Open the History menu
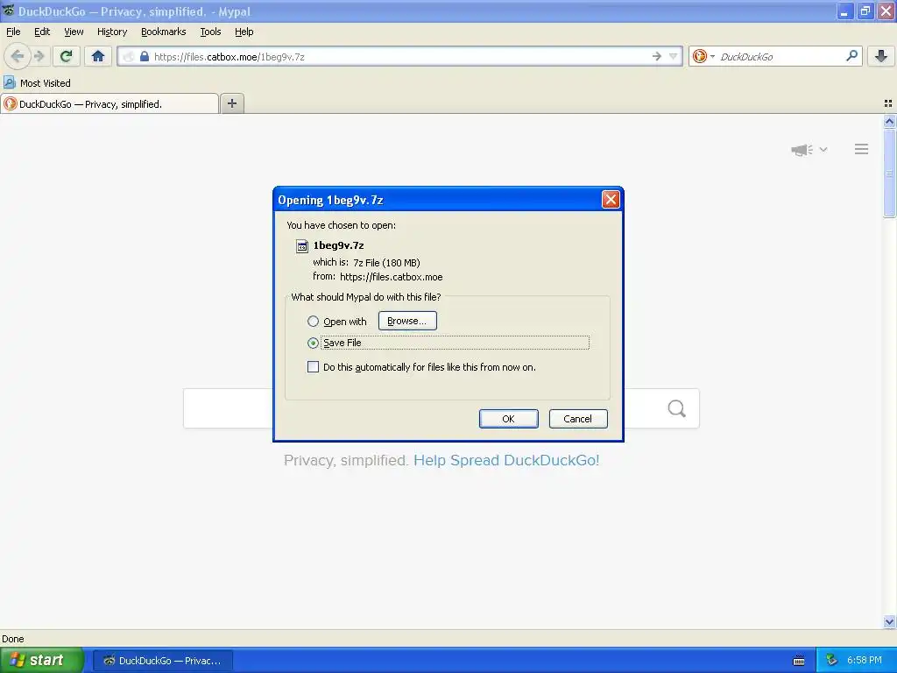Viewport: 897px width, 673px height. (112, 32)
